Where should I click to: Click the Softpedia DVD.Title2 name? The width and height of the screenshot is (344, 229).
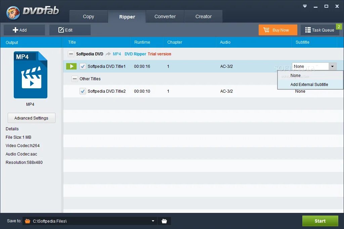[x=106, y=91]
